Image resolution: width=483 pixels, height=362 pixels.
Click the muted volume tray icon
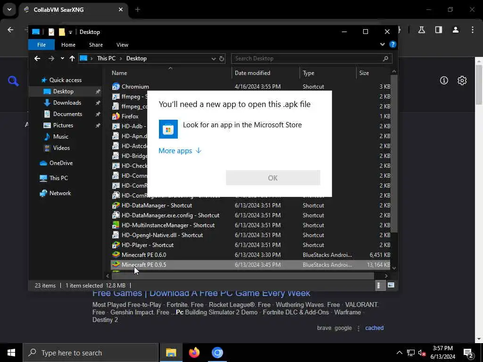422,353
